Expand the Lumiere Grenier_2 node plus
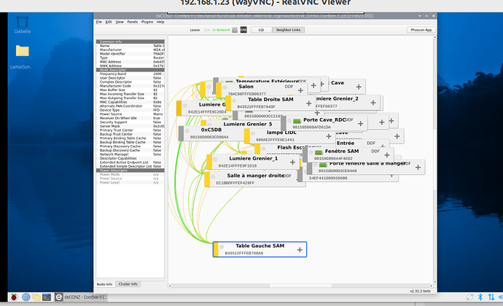Screen dimensions: 503x306 (373, 103)
